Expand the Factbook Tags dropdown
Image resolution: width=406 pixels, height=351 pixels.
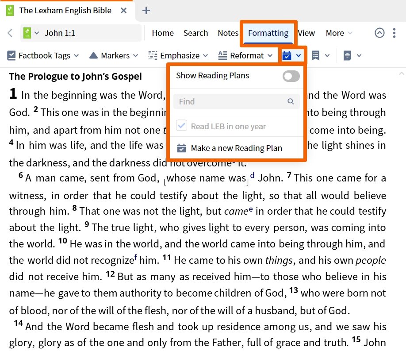(x=77, y=55)
